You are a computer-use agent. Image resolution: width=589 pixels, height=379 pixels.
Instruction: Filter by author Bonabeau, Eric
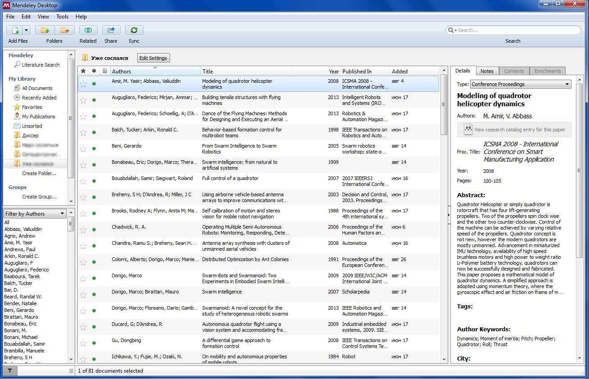click(x=21, y=324)
